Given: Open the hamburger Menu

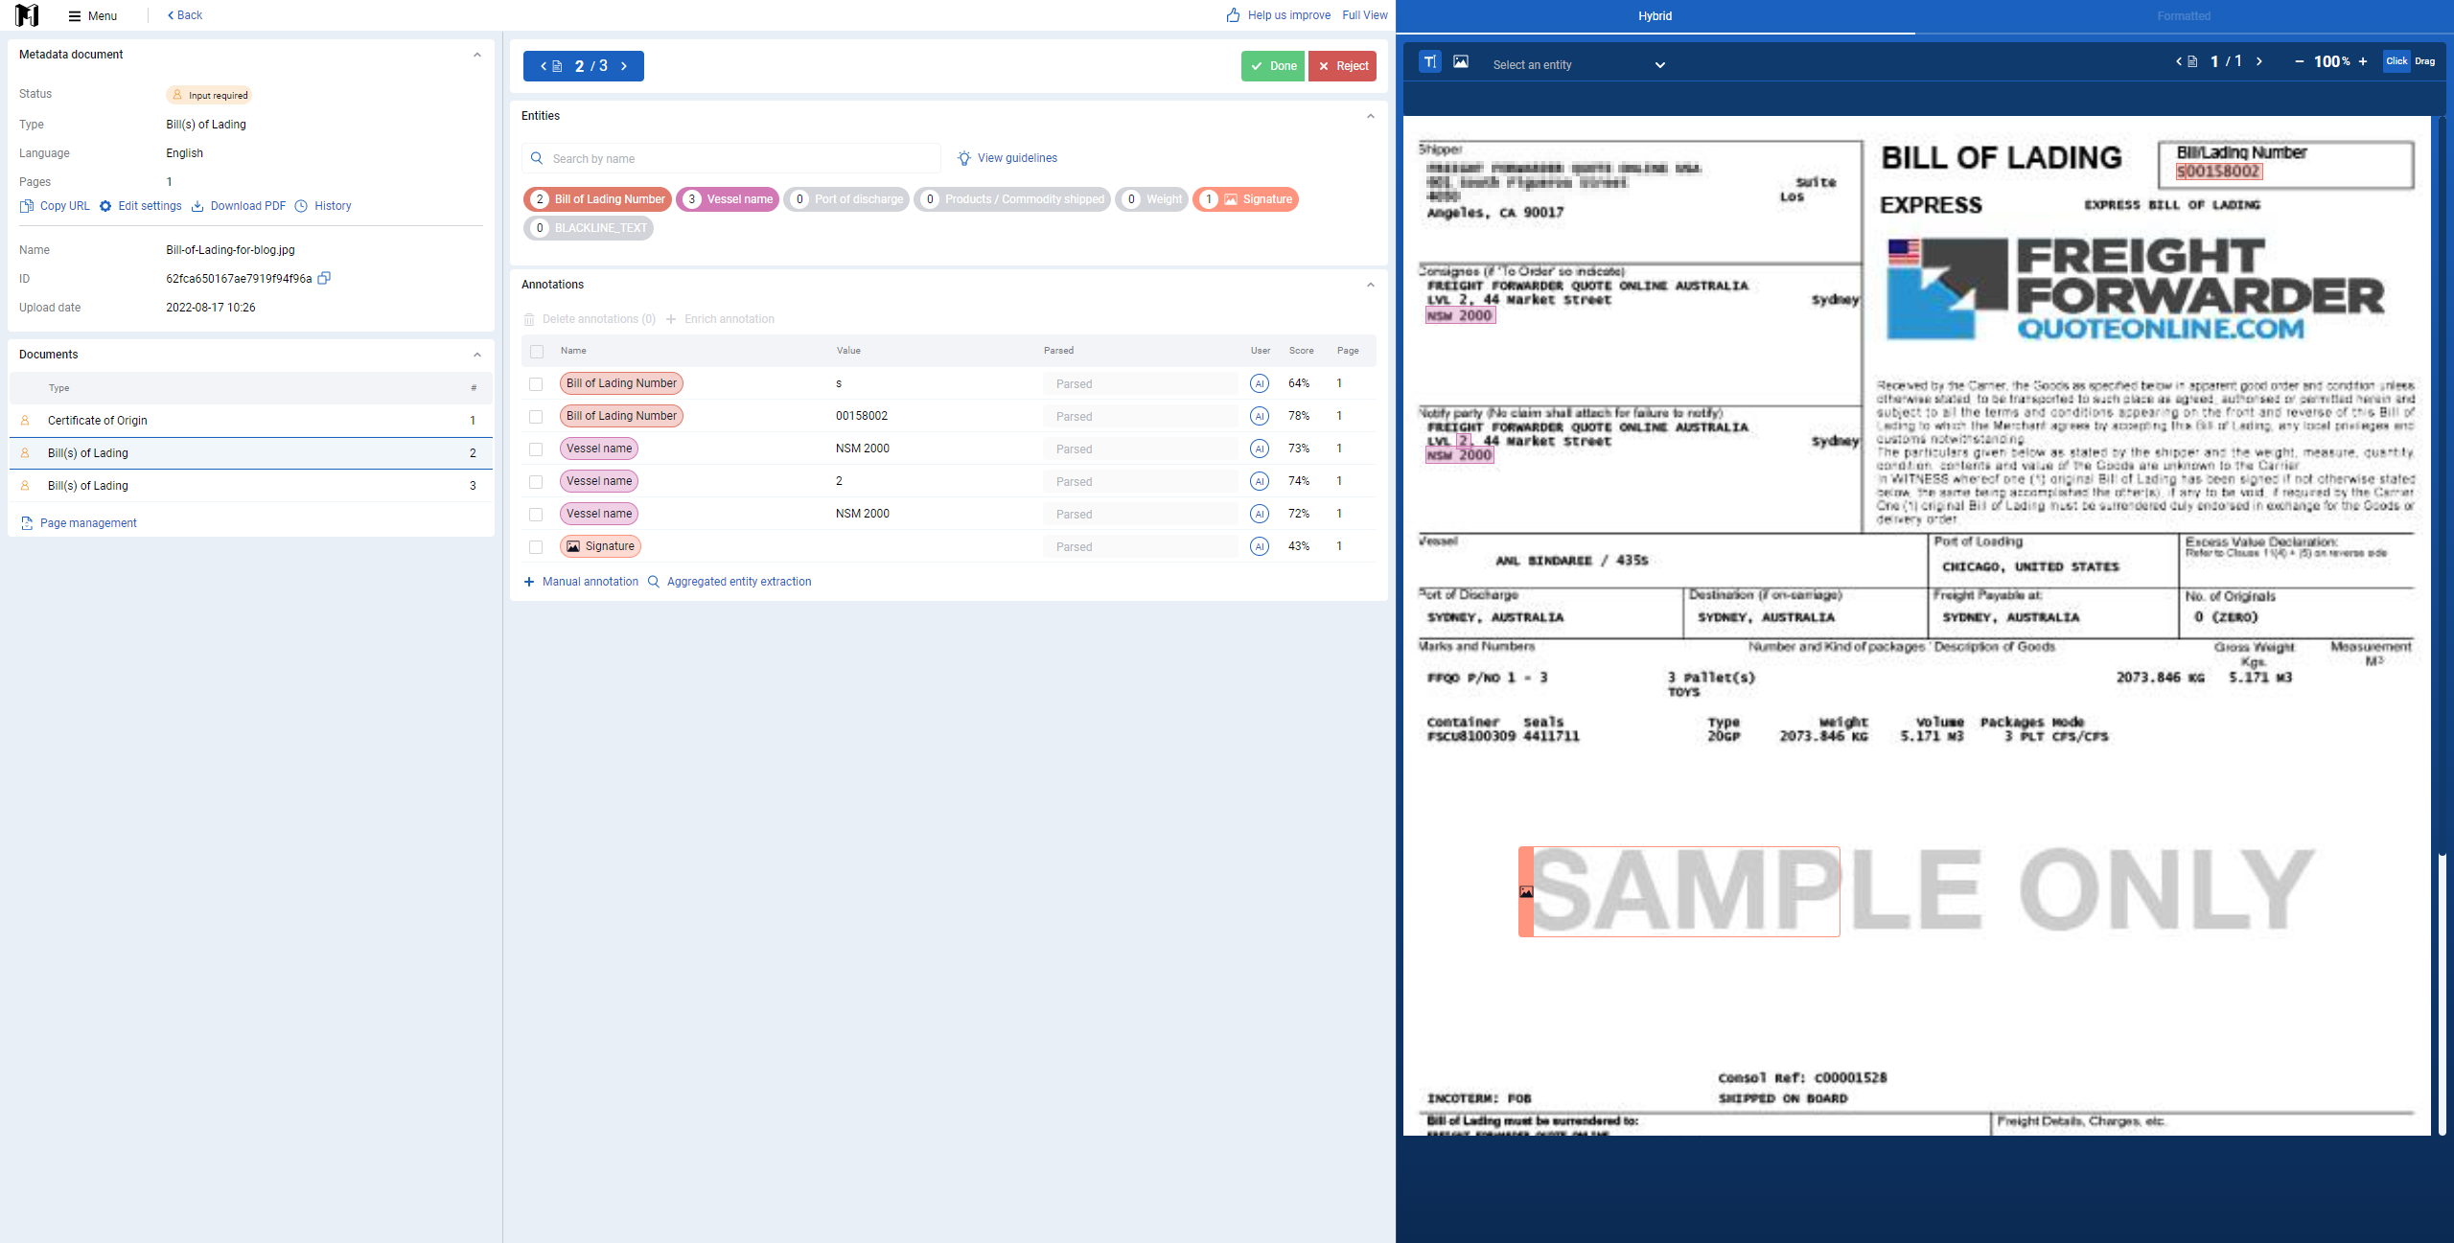Looking at the screenshot, I should 92,15.
